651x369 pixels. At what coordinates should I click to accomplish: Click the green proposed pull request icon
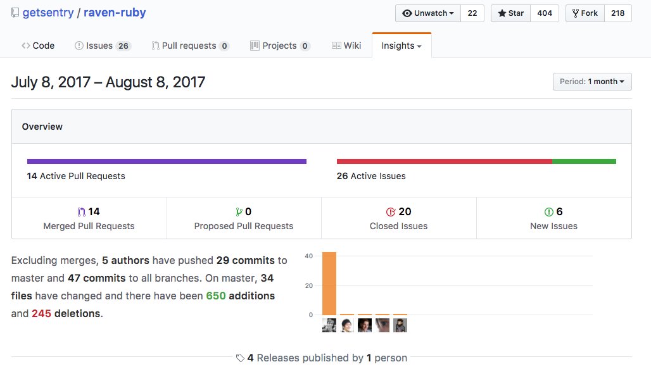tap(239, 212)
